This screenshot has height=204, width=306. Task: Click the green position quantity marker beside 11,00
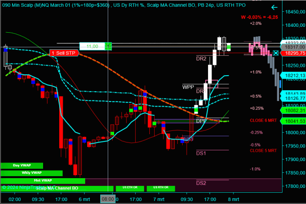(108, 46)
